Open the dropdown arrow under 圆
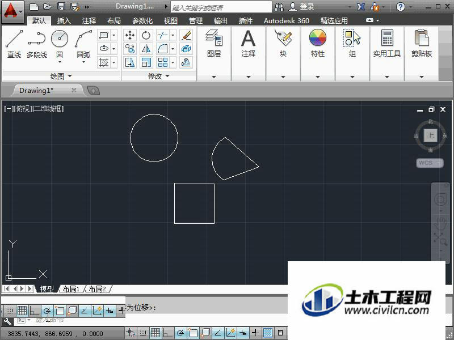Viewport: 454px width, 340px height. (60, 62)
